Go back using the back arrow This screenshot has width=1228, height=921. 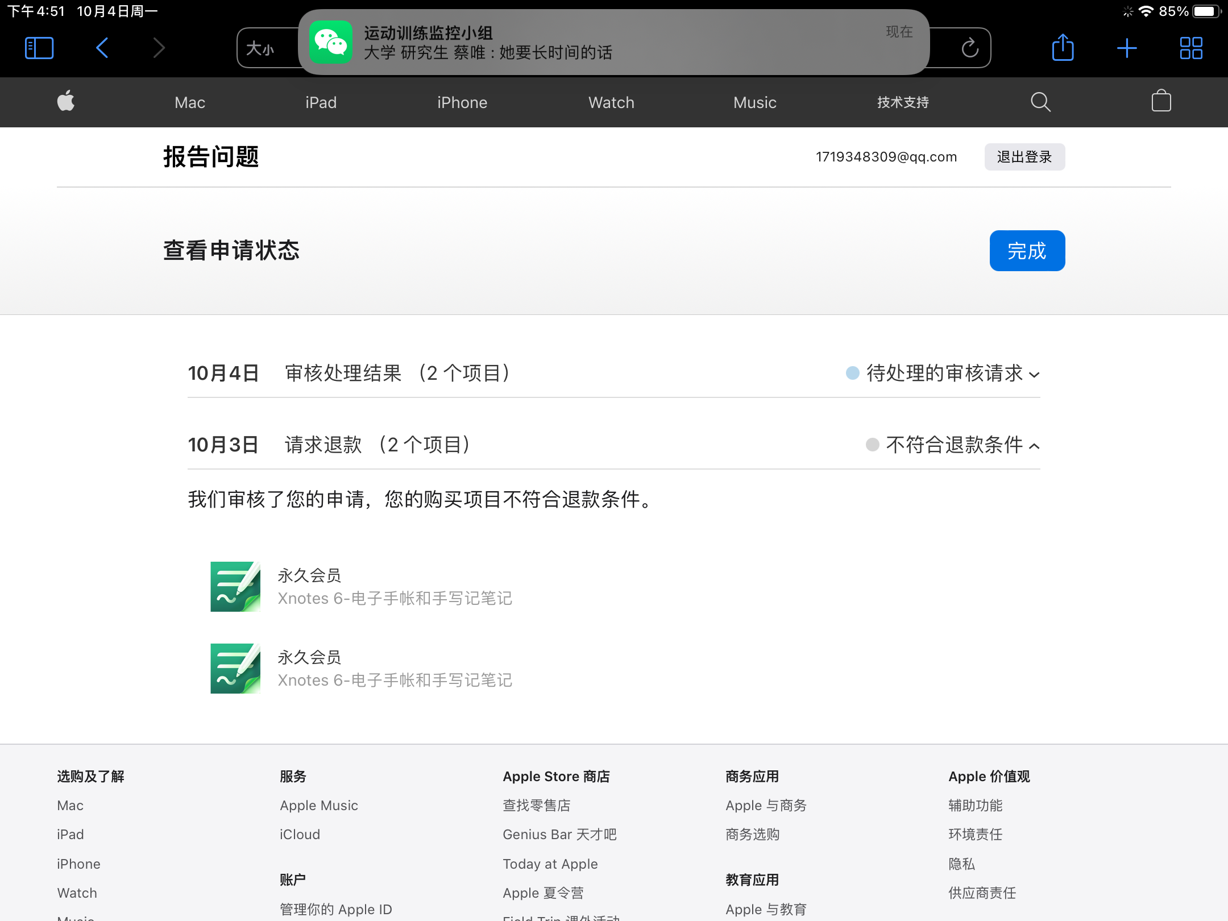tap(102, 48)
